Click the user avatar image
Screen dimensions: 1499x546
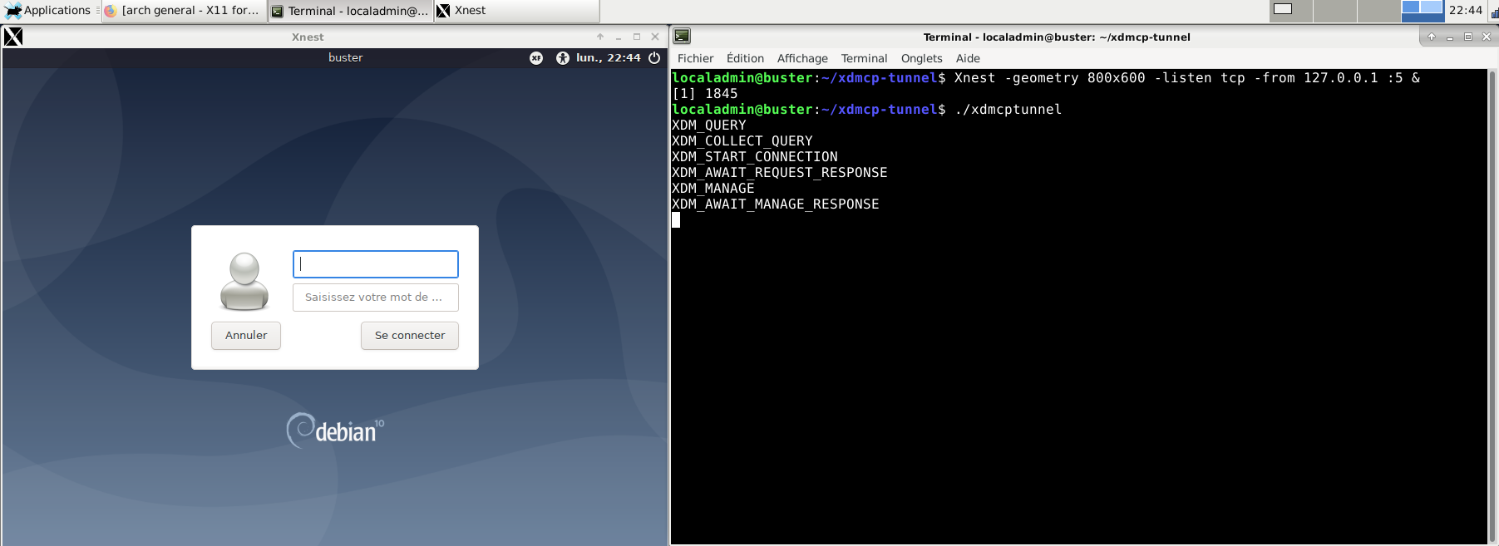click(x=244, y=282)
